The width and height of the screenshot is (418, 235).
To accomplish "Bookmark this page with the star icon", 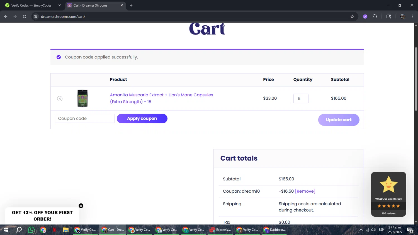I will 352,16.
